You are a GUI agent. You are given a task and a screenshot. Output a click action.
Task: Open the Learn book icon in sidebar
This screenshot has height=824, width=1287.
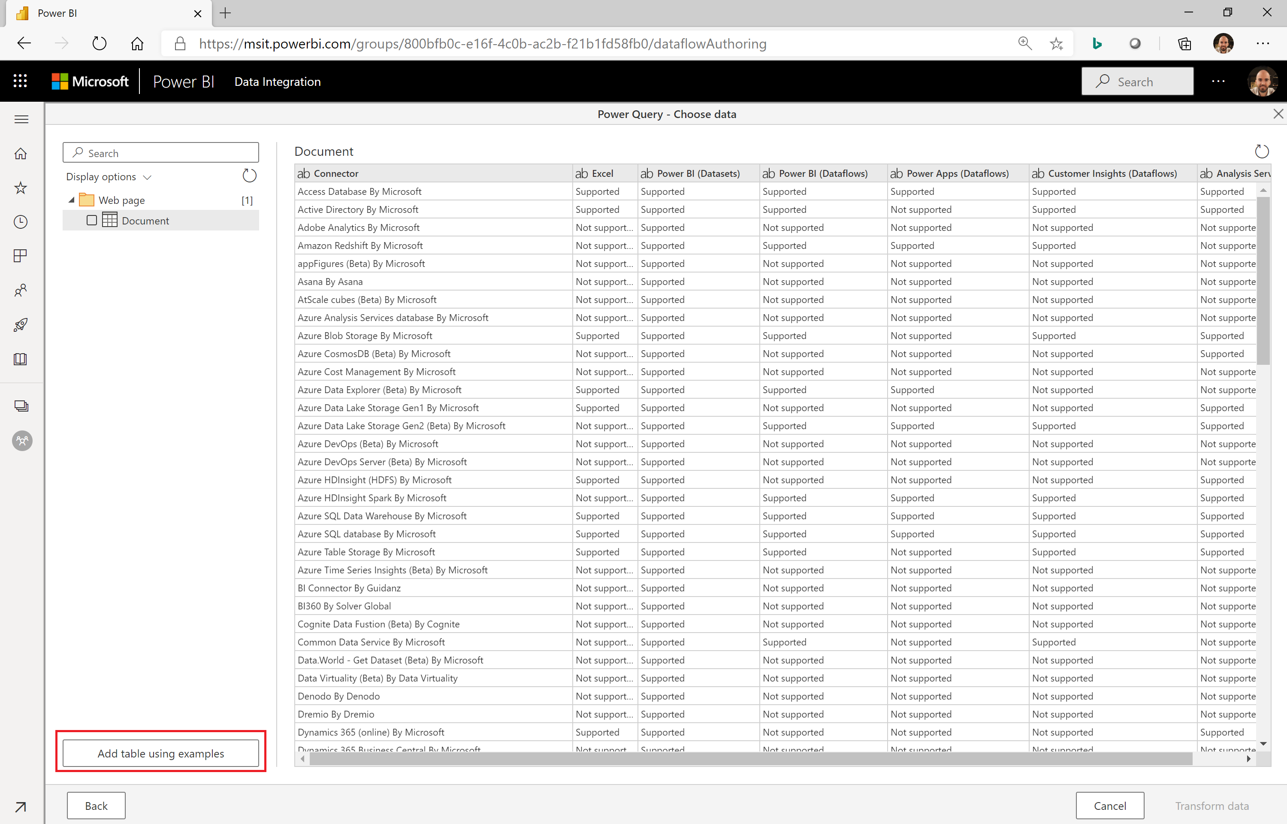click(21, 359)
